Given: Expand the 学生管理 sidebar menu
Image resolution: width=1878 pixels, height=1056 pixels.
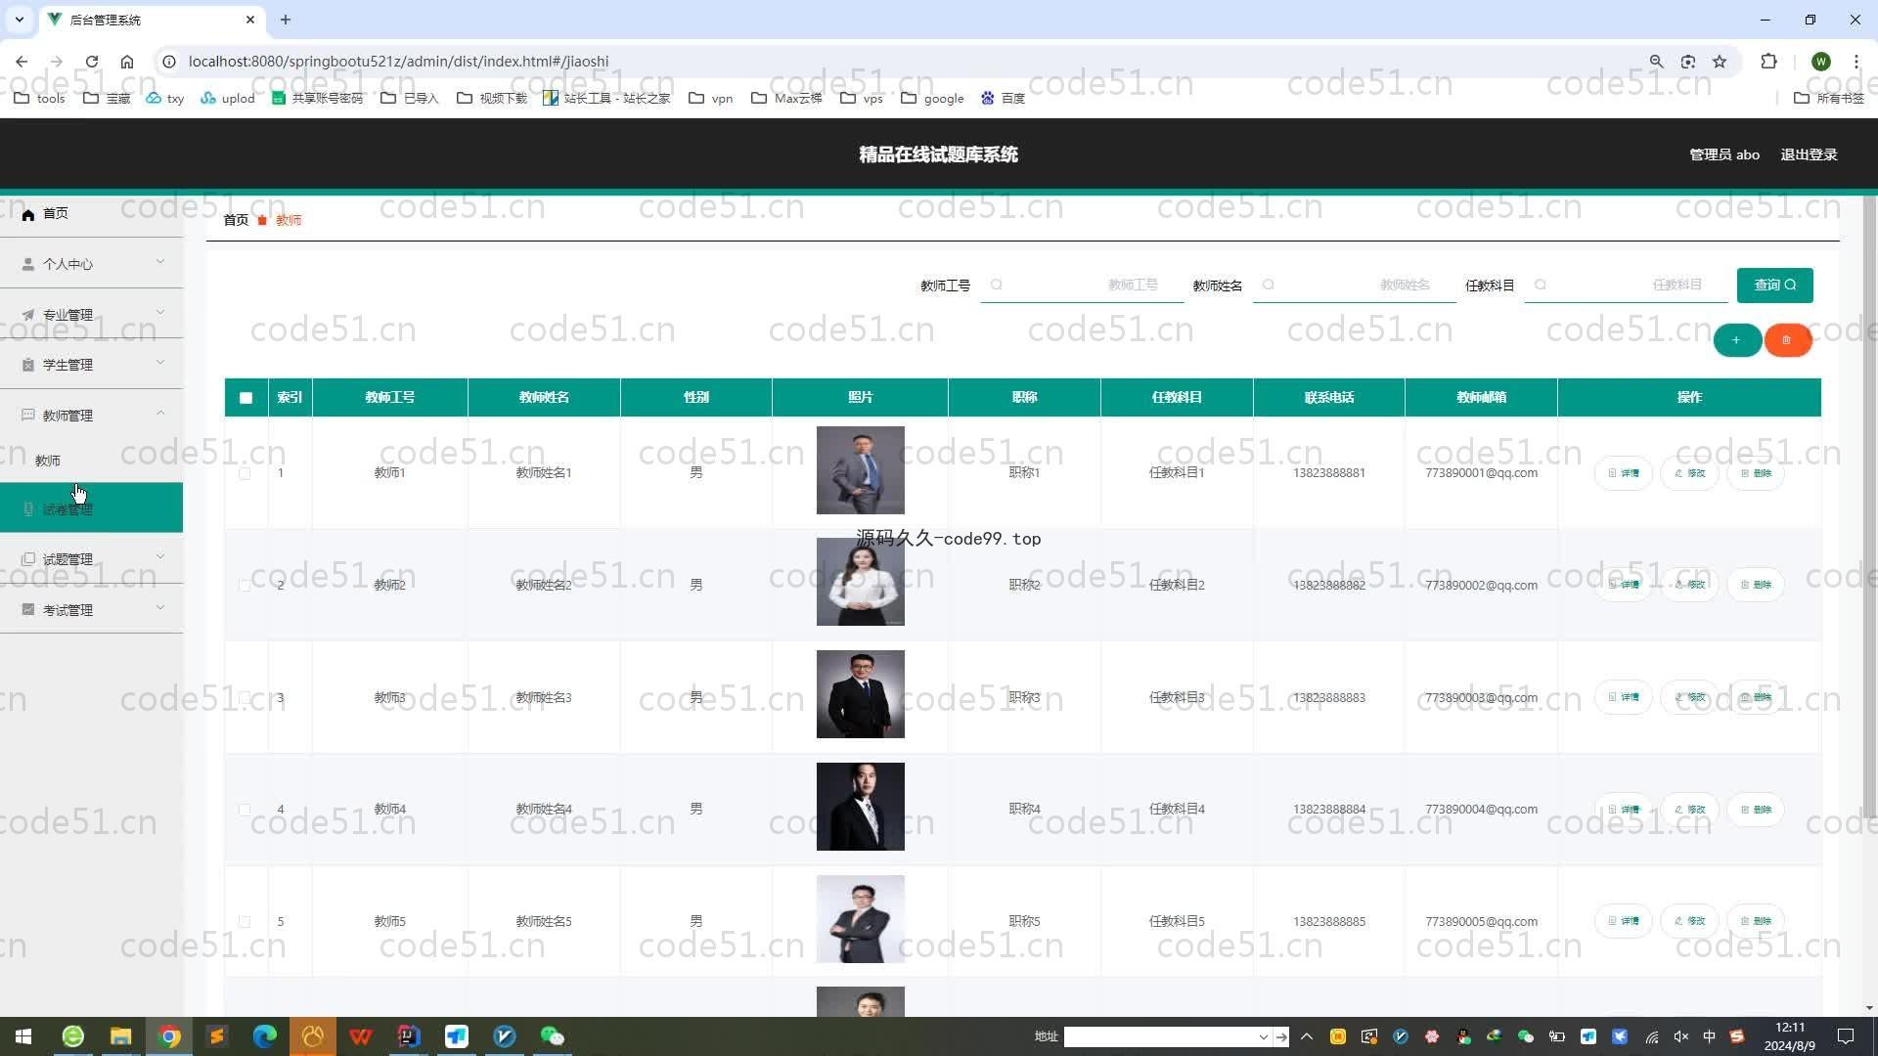Looking at the screenshot, I should (x=91, y=365).
